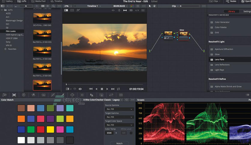Screen dimensions: 251x145
Task: Toggle the White Level checkbox
Action: click(131, 133)
